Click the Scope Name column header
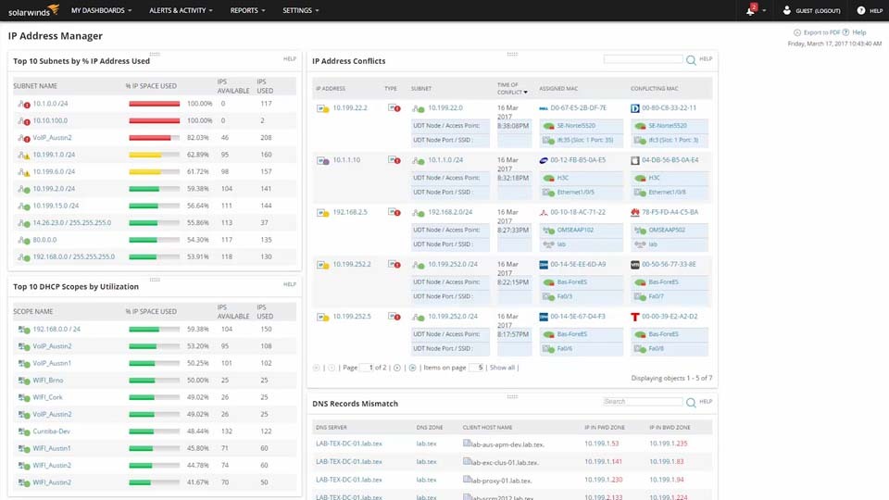Screen dimensions: 889x500 pyautogui.click(x=33, y=312)
